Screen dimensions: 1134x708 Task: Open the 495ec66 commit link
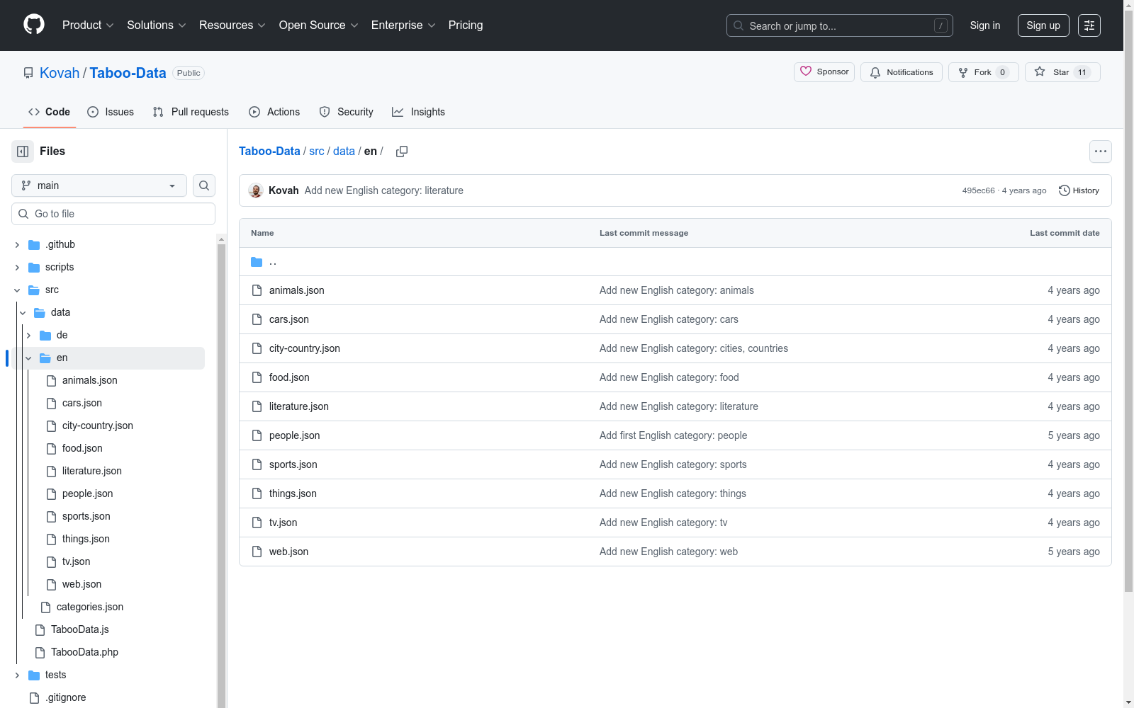978,190
